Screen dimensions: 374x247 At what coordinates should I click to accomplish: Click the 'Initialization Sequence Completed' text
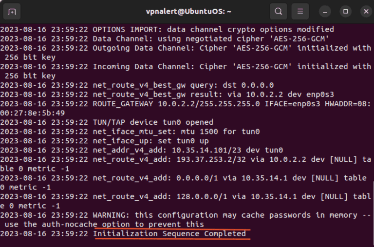pyautogui.click(x=169, y=234)
